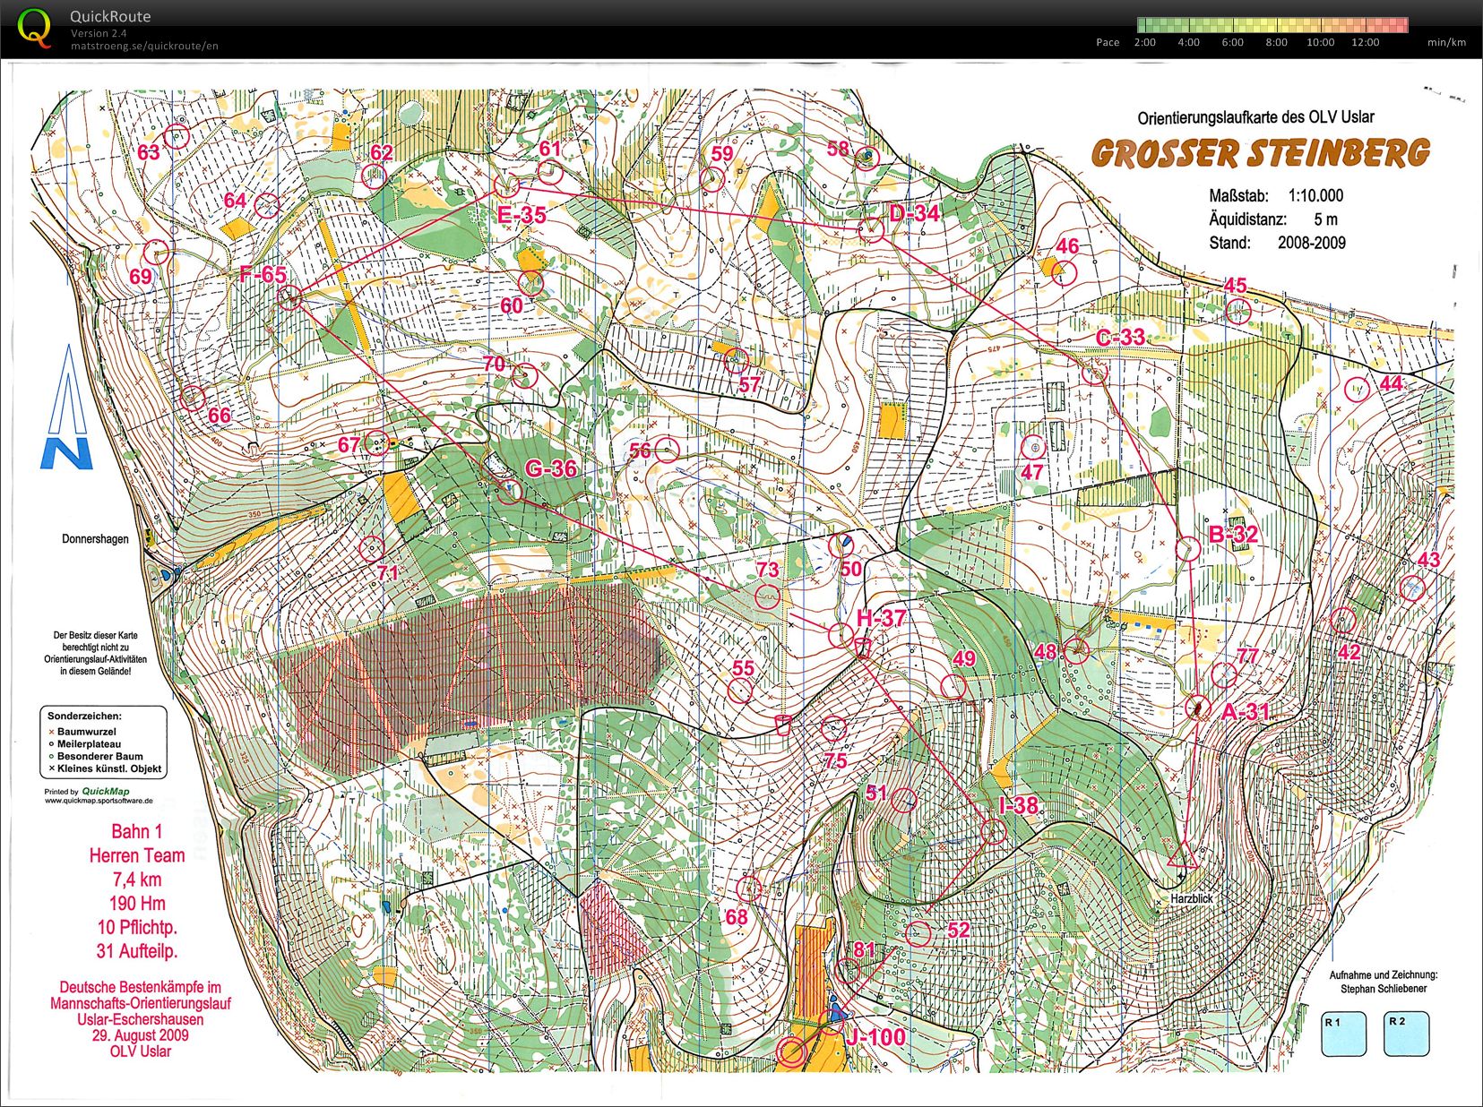Select control circle 63
Screen dimensions: 1483x1107
pyautogui.click(x=177, y=136)
